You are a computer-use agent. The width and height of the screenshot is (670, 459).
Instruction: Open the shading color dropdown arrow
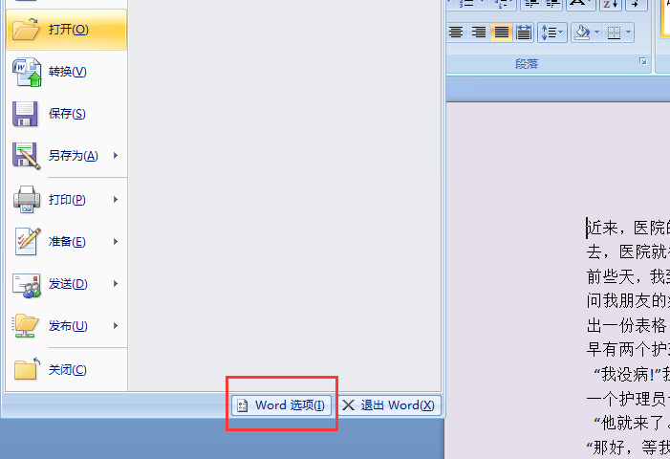pos(597,33)
